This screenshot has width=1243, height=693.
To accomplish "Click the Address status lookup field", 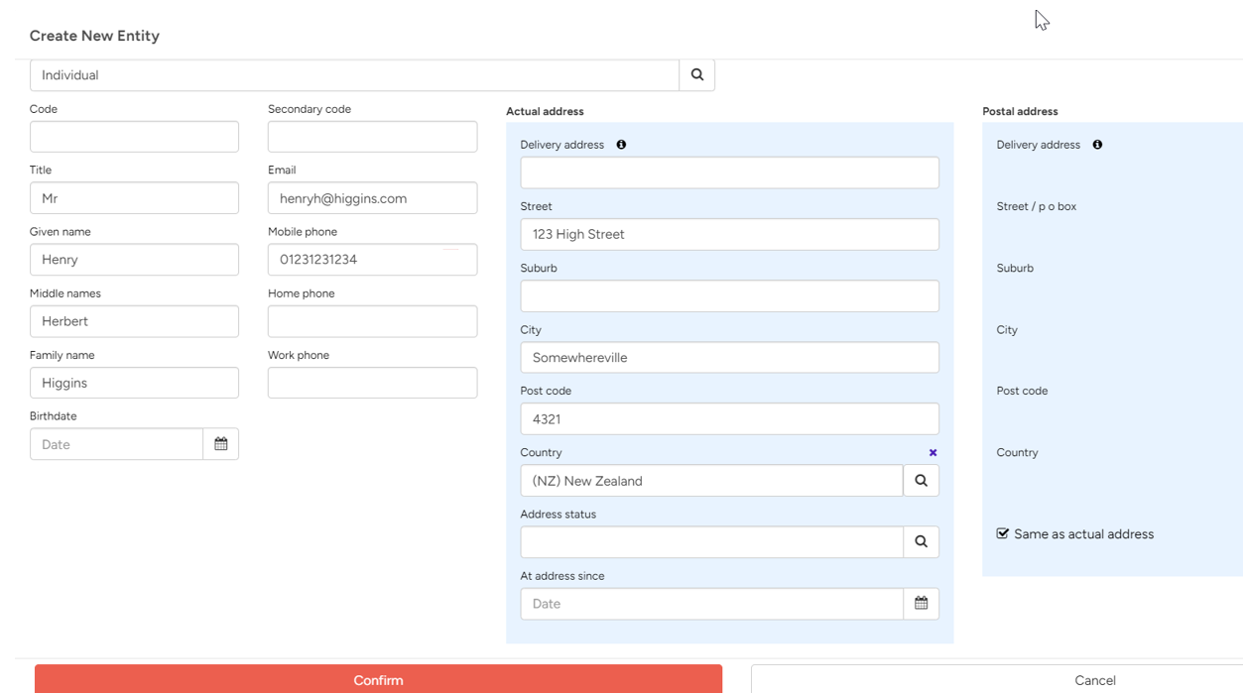I will pyautogui.click(x=711, y=542).
